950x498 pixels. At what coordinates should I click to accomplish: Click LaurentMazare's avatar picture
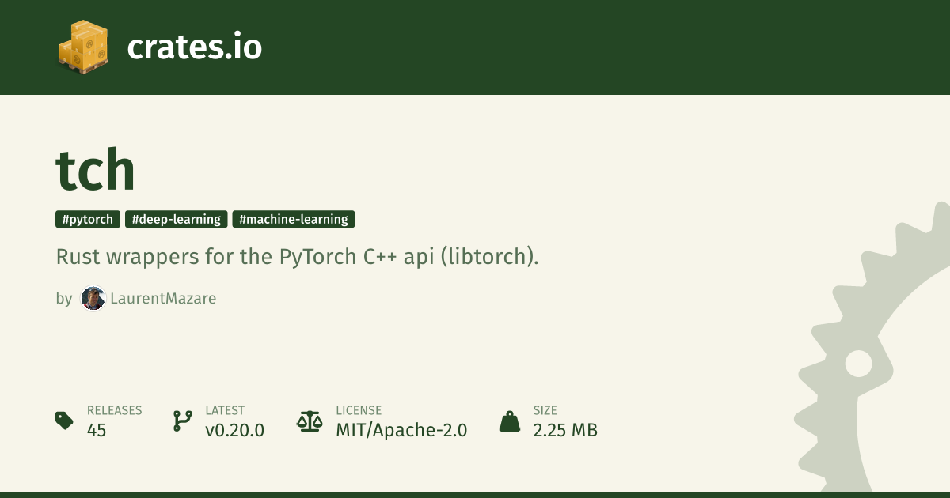(93, 298)
